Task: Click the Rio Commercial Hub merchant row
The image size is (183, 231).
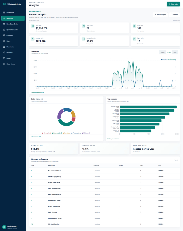Action: click(x=105, y=171)
